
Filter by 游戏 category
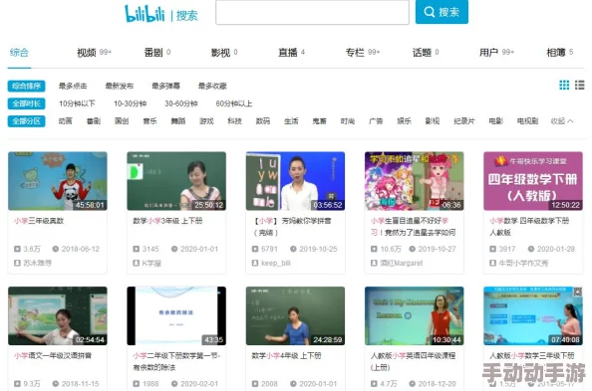pos(206,121)
